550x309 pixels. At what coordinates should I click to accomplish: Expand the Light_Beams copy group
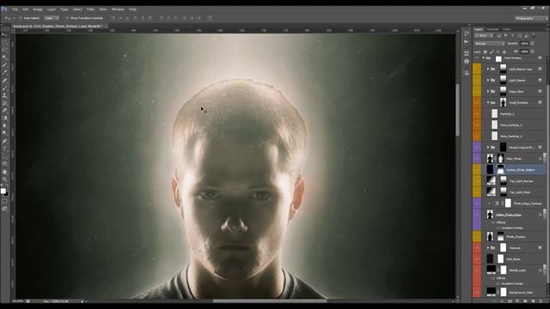tap(488, 69)
